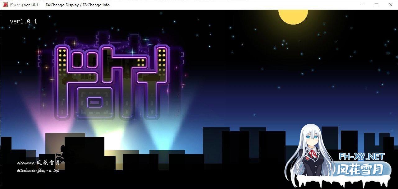Click the window title ドロケイ ver1.0.1
Screen dimensions: 398x189
(x=24, y=5)
